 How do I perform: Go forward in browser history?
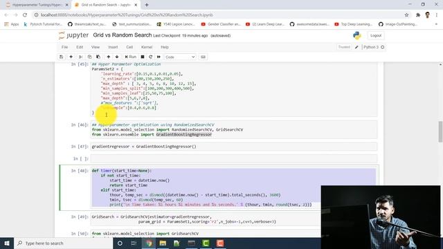click(15, 15)
